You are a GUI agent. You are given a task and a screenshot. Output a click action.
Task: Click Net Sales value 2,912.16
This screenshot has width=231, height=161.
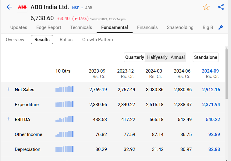(211, 89)
